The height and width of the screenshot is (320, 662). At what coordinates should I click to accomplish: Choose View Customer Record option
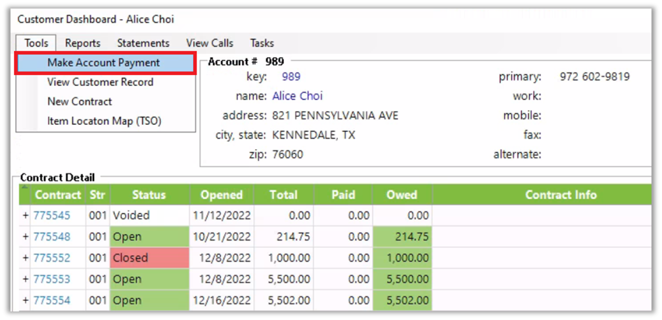tap(100, 82)
